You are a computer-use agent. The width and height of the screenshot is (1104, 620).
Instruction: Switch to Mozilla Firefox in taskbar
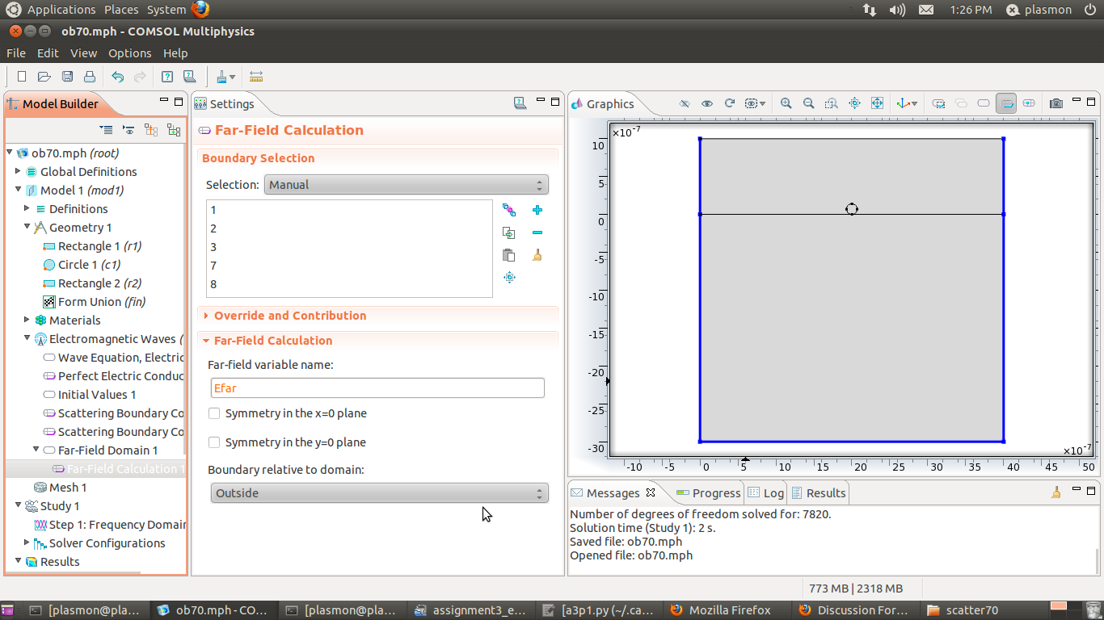pyautogui.click(x=721, y=610)
